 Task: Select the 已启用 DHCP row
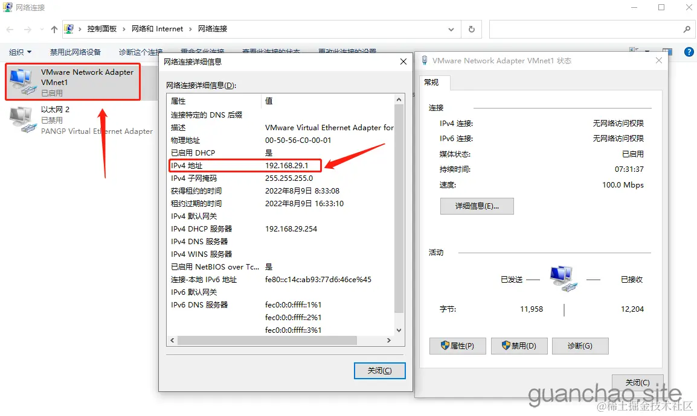click(x=280, y=153)
